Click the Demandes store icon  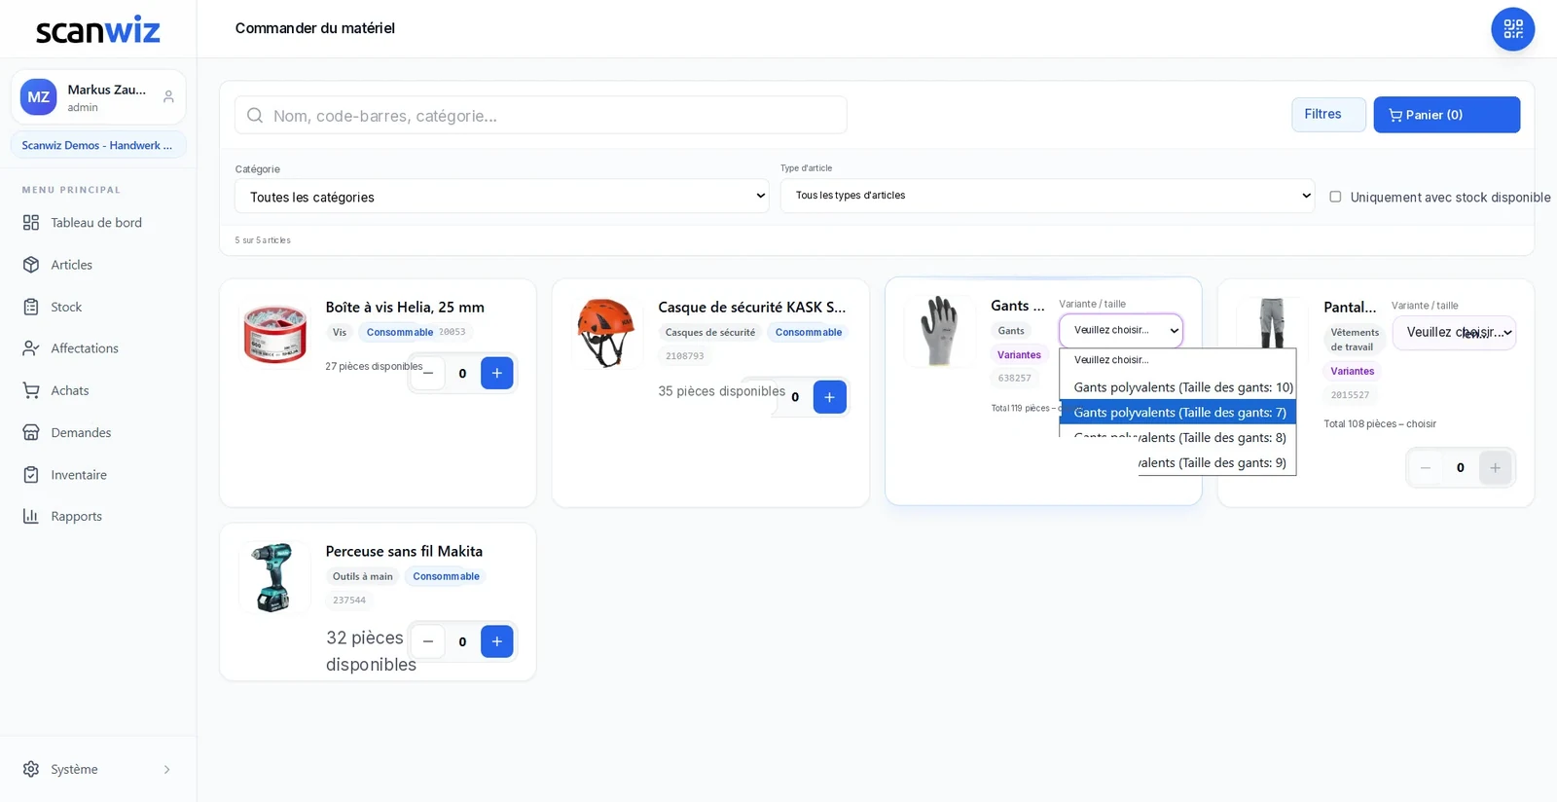tap(31, 432)
